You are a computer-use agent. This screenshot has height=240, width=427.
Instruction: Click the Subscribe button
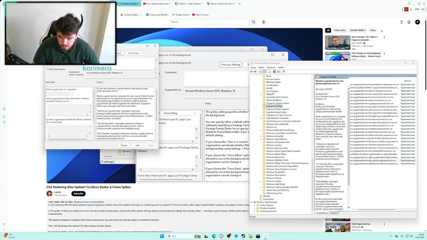[78, 193]
